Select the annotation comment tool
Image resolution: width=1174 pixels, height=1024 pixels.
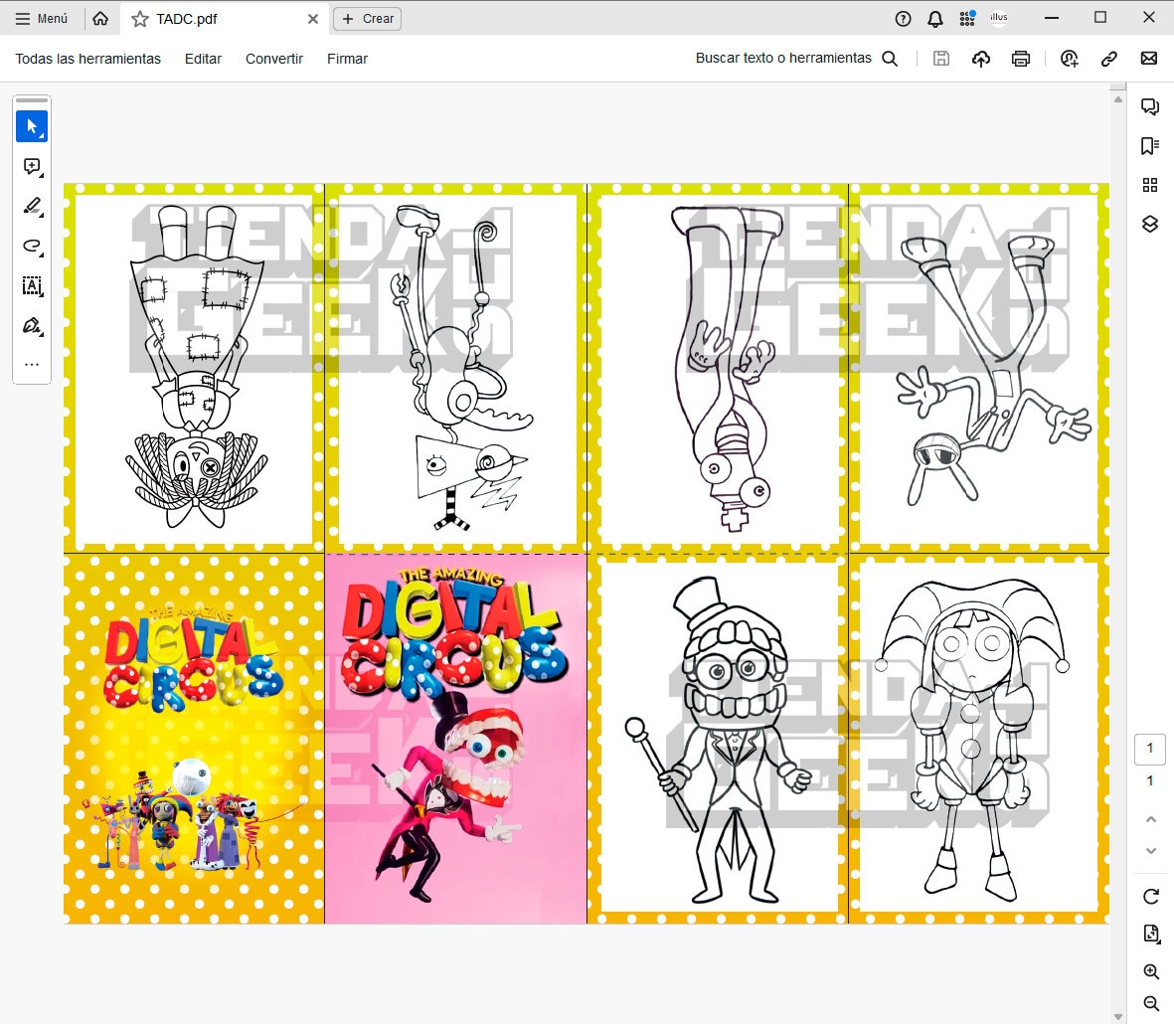coord(32,167)
